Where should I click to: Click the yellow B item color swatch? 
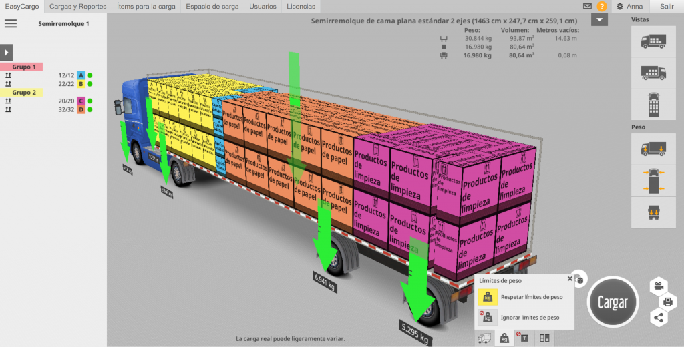pos(81,83)
